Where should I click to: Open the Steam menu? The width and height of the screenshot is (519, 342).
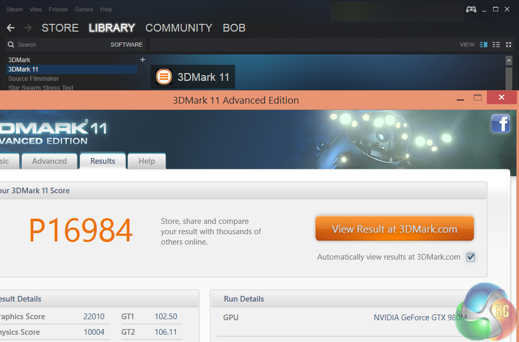[x=15, y=9]
